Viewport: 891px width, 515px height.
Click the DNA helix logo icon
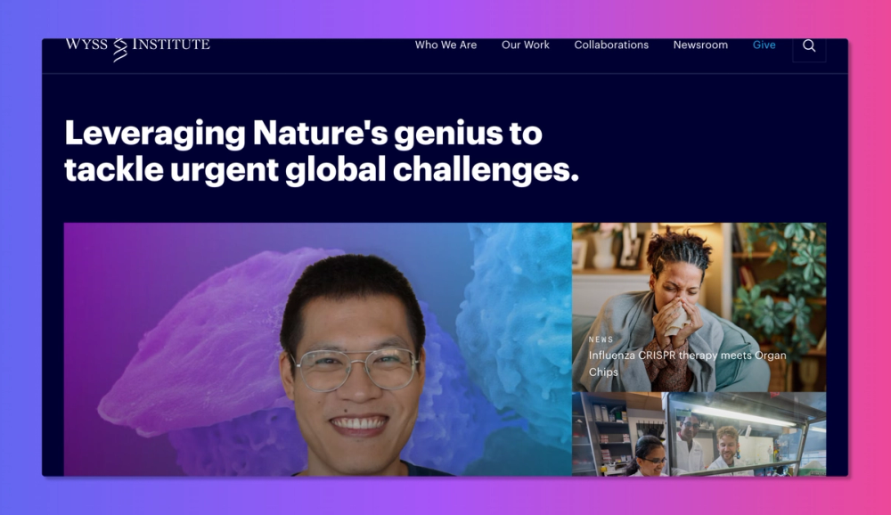point(120,50)
